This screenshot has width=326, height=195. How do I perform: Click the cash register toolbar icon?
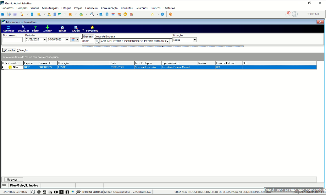[92, 14]
